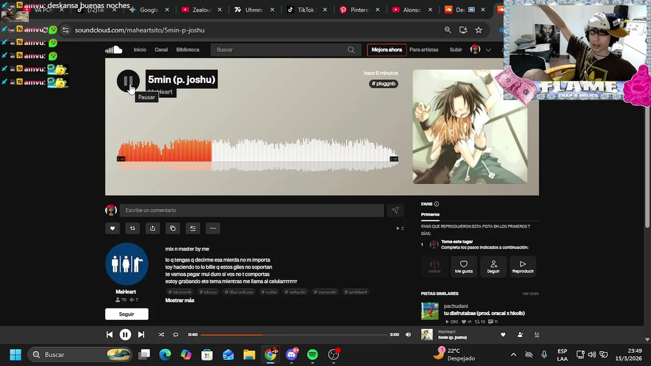This screenshot has width=651, height=366.
Task: Click the browser zoom magnifier icon
Action: [448, 30]
